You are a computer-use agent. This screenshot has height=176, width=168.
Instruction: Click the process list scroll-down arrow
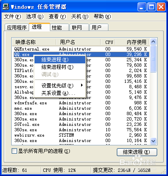point(153,141)
